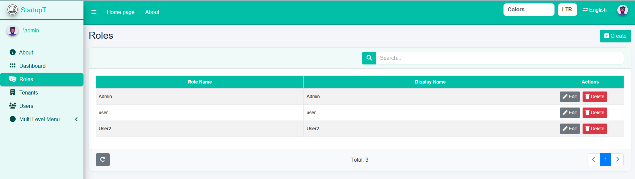Open the Dashboard sidebar item
The image size is (635, 179).
click(x=32, y=66)
